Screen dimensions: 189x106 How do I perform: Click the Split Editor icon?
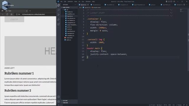pos(184,5)
